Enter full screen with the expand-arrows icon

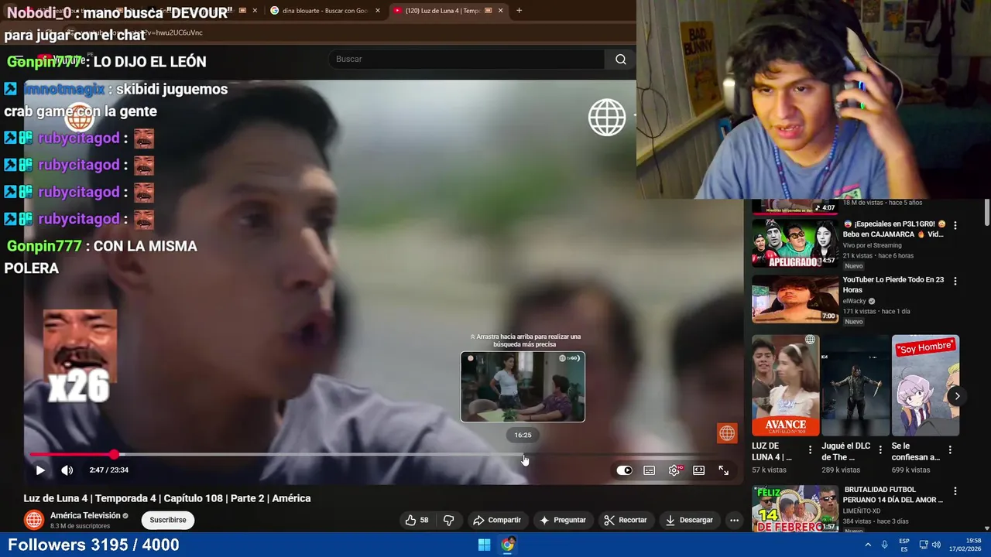tap(723, 470)
